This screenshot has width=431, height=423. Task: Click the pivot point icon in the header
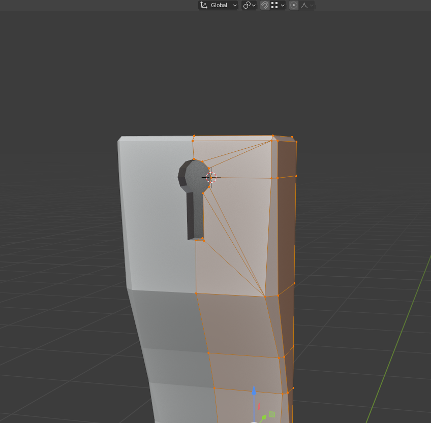(246, 5)
